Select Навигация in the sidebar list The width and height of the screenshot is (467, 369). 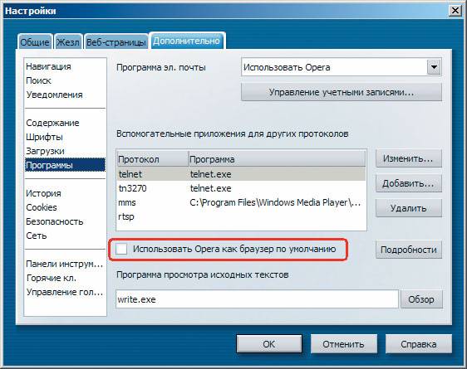point(48,66)
